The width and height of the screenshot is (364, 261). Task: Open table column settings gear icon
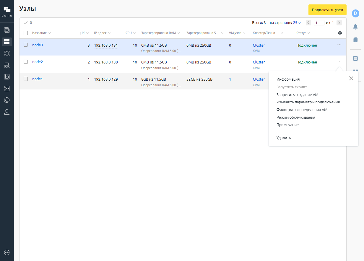click(x=340, y=33)
